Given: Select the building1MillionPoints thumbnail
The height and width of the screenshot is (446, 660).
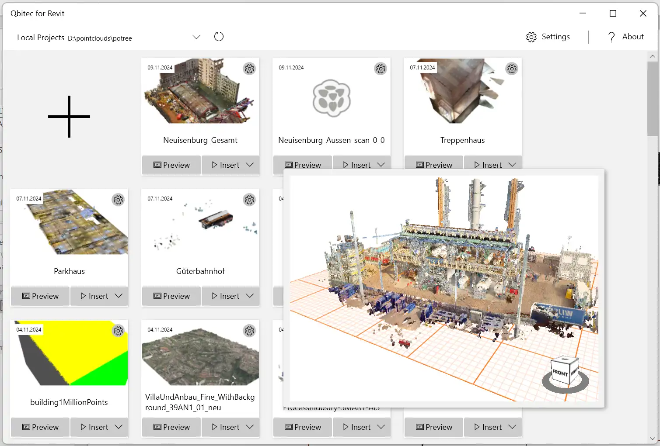Looking at the screenshot, I should click(69, 353).
